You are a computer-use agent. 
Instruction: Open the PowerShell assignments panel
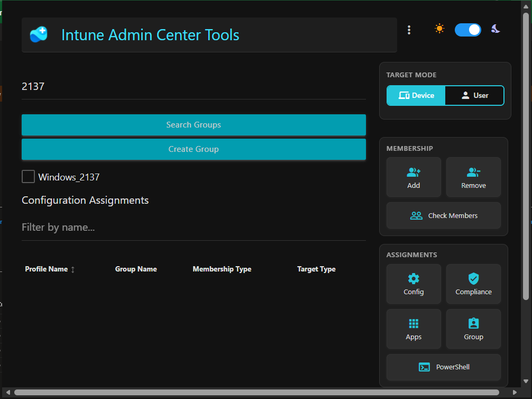443,367
